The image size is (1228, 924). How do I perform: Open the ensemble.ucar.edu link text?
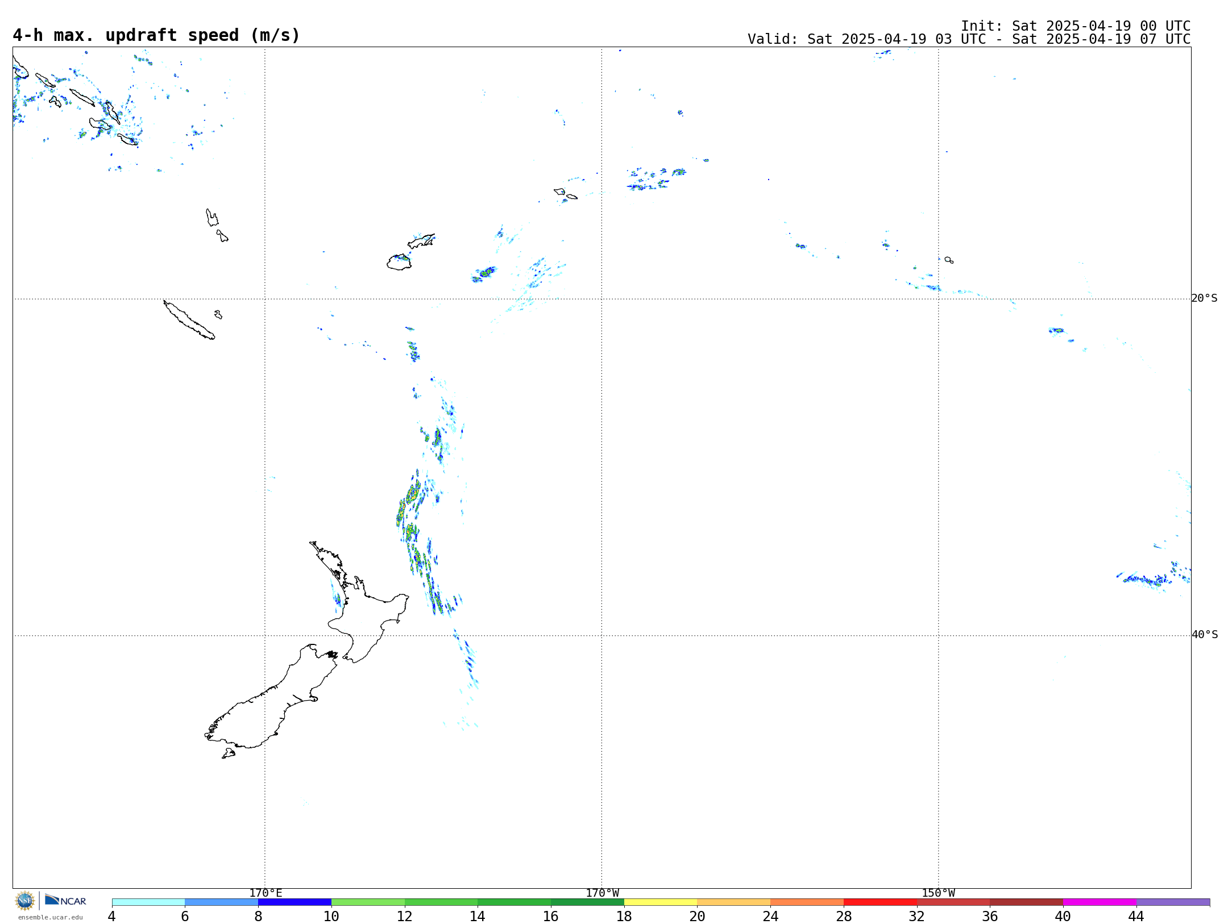coord(51,917)
